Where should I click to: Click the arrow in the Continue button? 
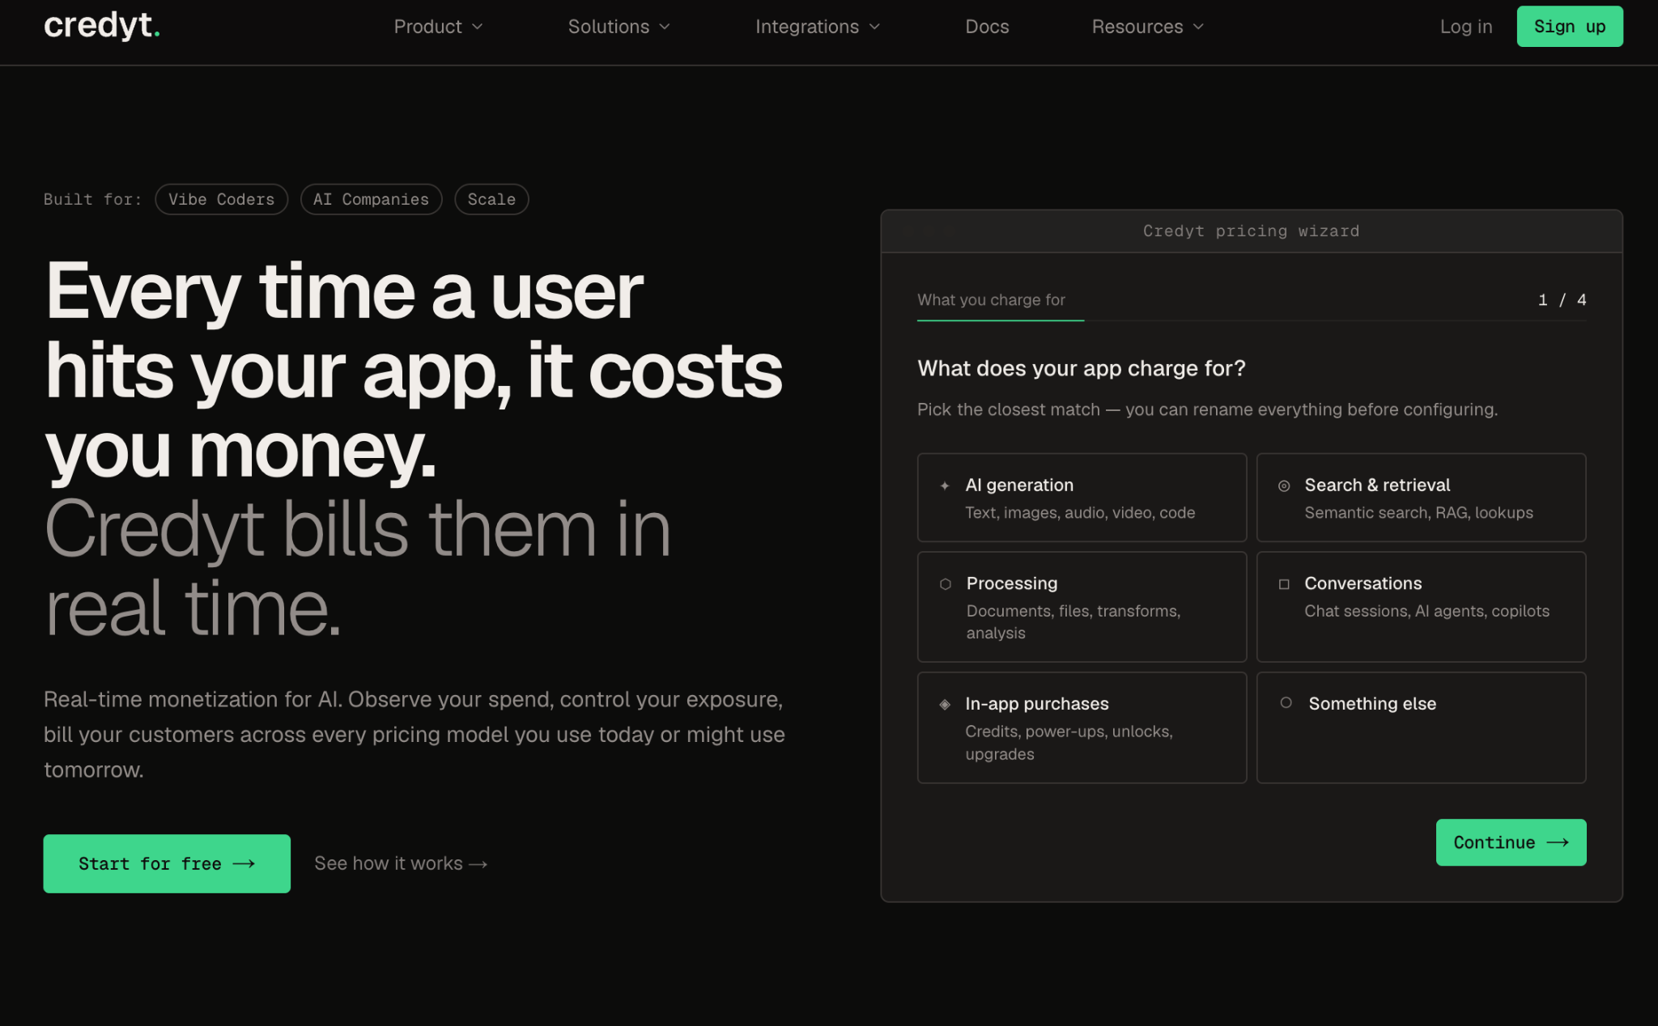pos(1558,842)
